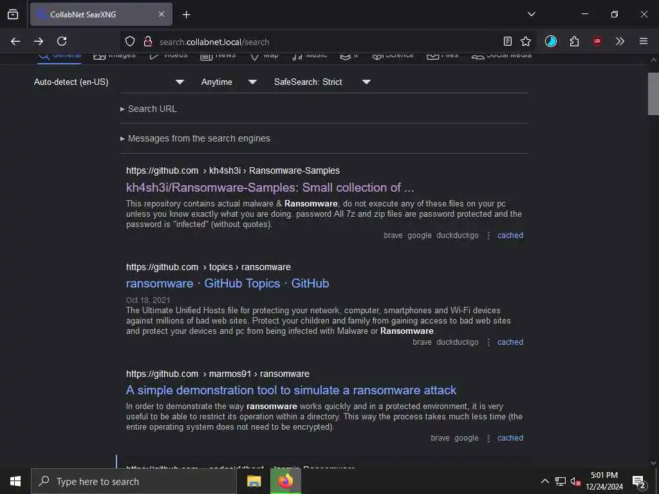This screenshot has height=494, width=659.
Task: Open cached link for Ransomware-Samples result
Action: pyautogui.click(x=510, y=235)
